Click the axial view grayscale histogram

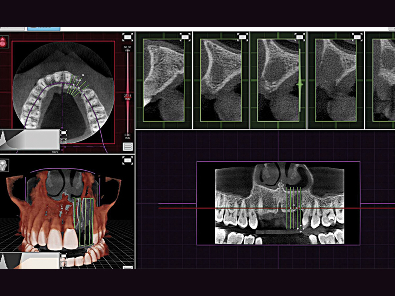(x=30, y=139)
